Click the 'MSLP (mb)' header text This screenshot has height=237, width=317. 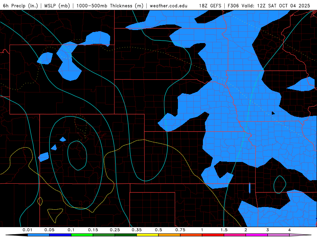click(x=57, y=6)
